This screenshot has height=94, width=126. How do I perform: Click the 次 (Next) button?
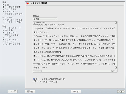click(121, 92)
